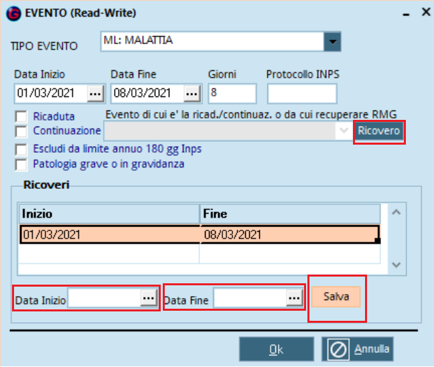434x367 pixels.
Task: Enable the Ricaduta checkbox
Action: [x=21, y=117]
